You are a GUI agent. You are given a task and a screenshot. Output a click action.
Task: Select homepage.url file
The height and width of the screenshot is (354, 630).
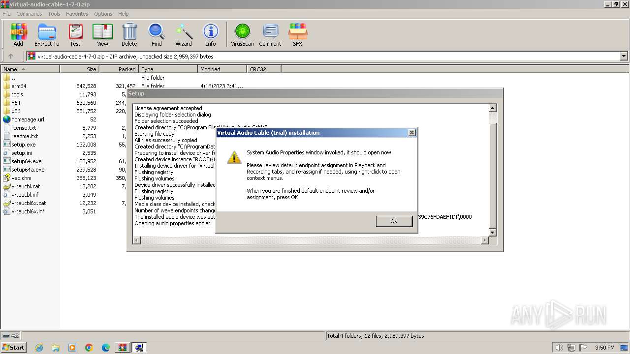(28, 119)
